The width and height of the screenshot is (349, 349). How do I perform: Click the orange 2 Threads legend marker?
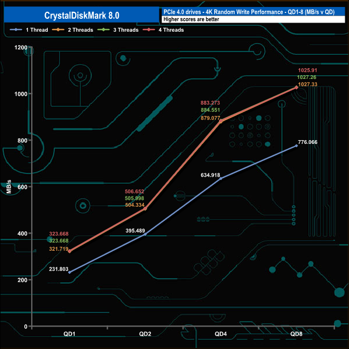[58, 30]
